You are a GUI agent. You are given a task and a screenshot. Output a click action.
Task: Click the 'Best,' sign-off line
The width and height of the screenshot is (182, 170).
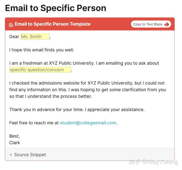click(x=15, y=136)
